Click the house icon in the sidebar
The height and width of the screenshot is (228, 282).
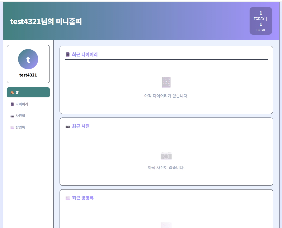click(12, 93)
